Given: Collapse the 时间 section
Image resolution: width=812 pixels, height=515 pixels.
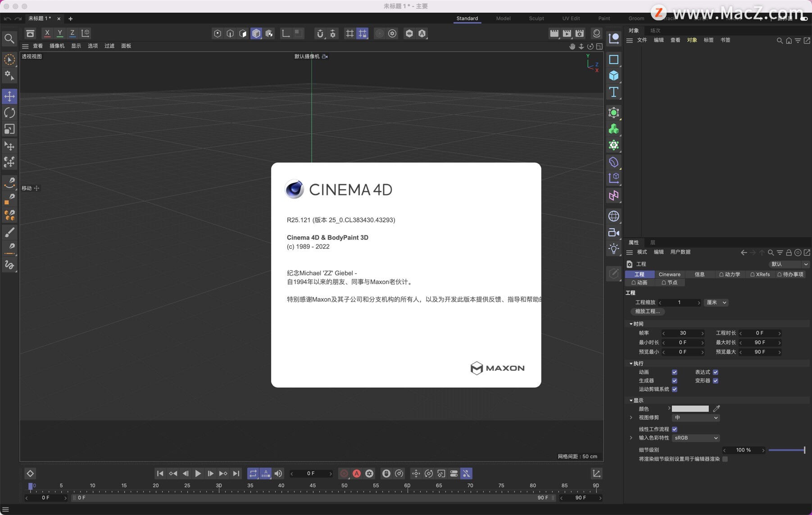Looking at the screenshot, I should (631, 324).
